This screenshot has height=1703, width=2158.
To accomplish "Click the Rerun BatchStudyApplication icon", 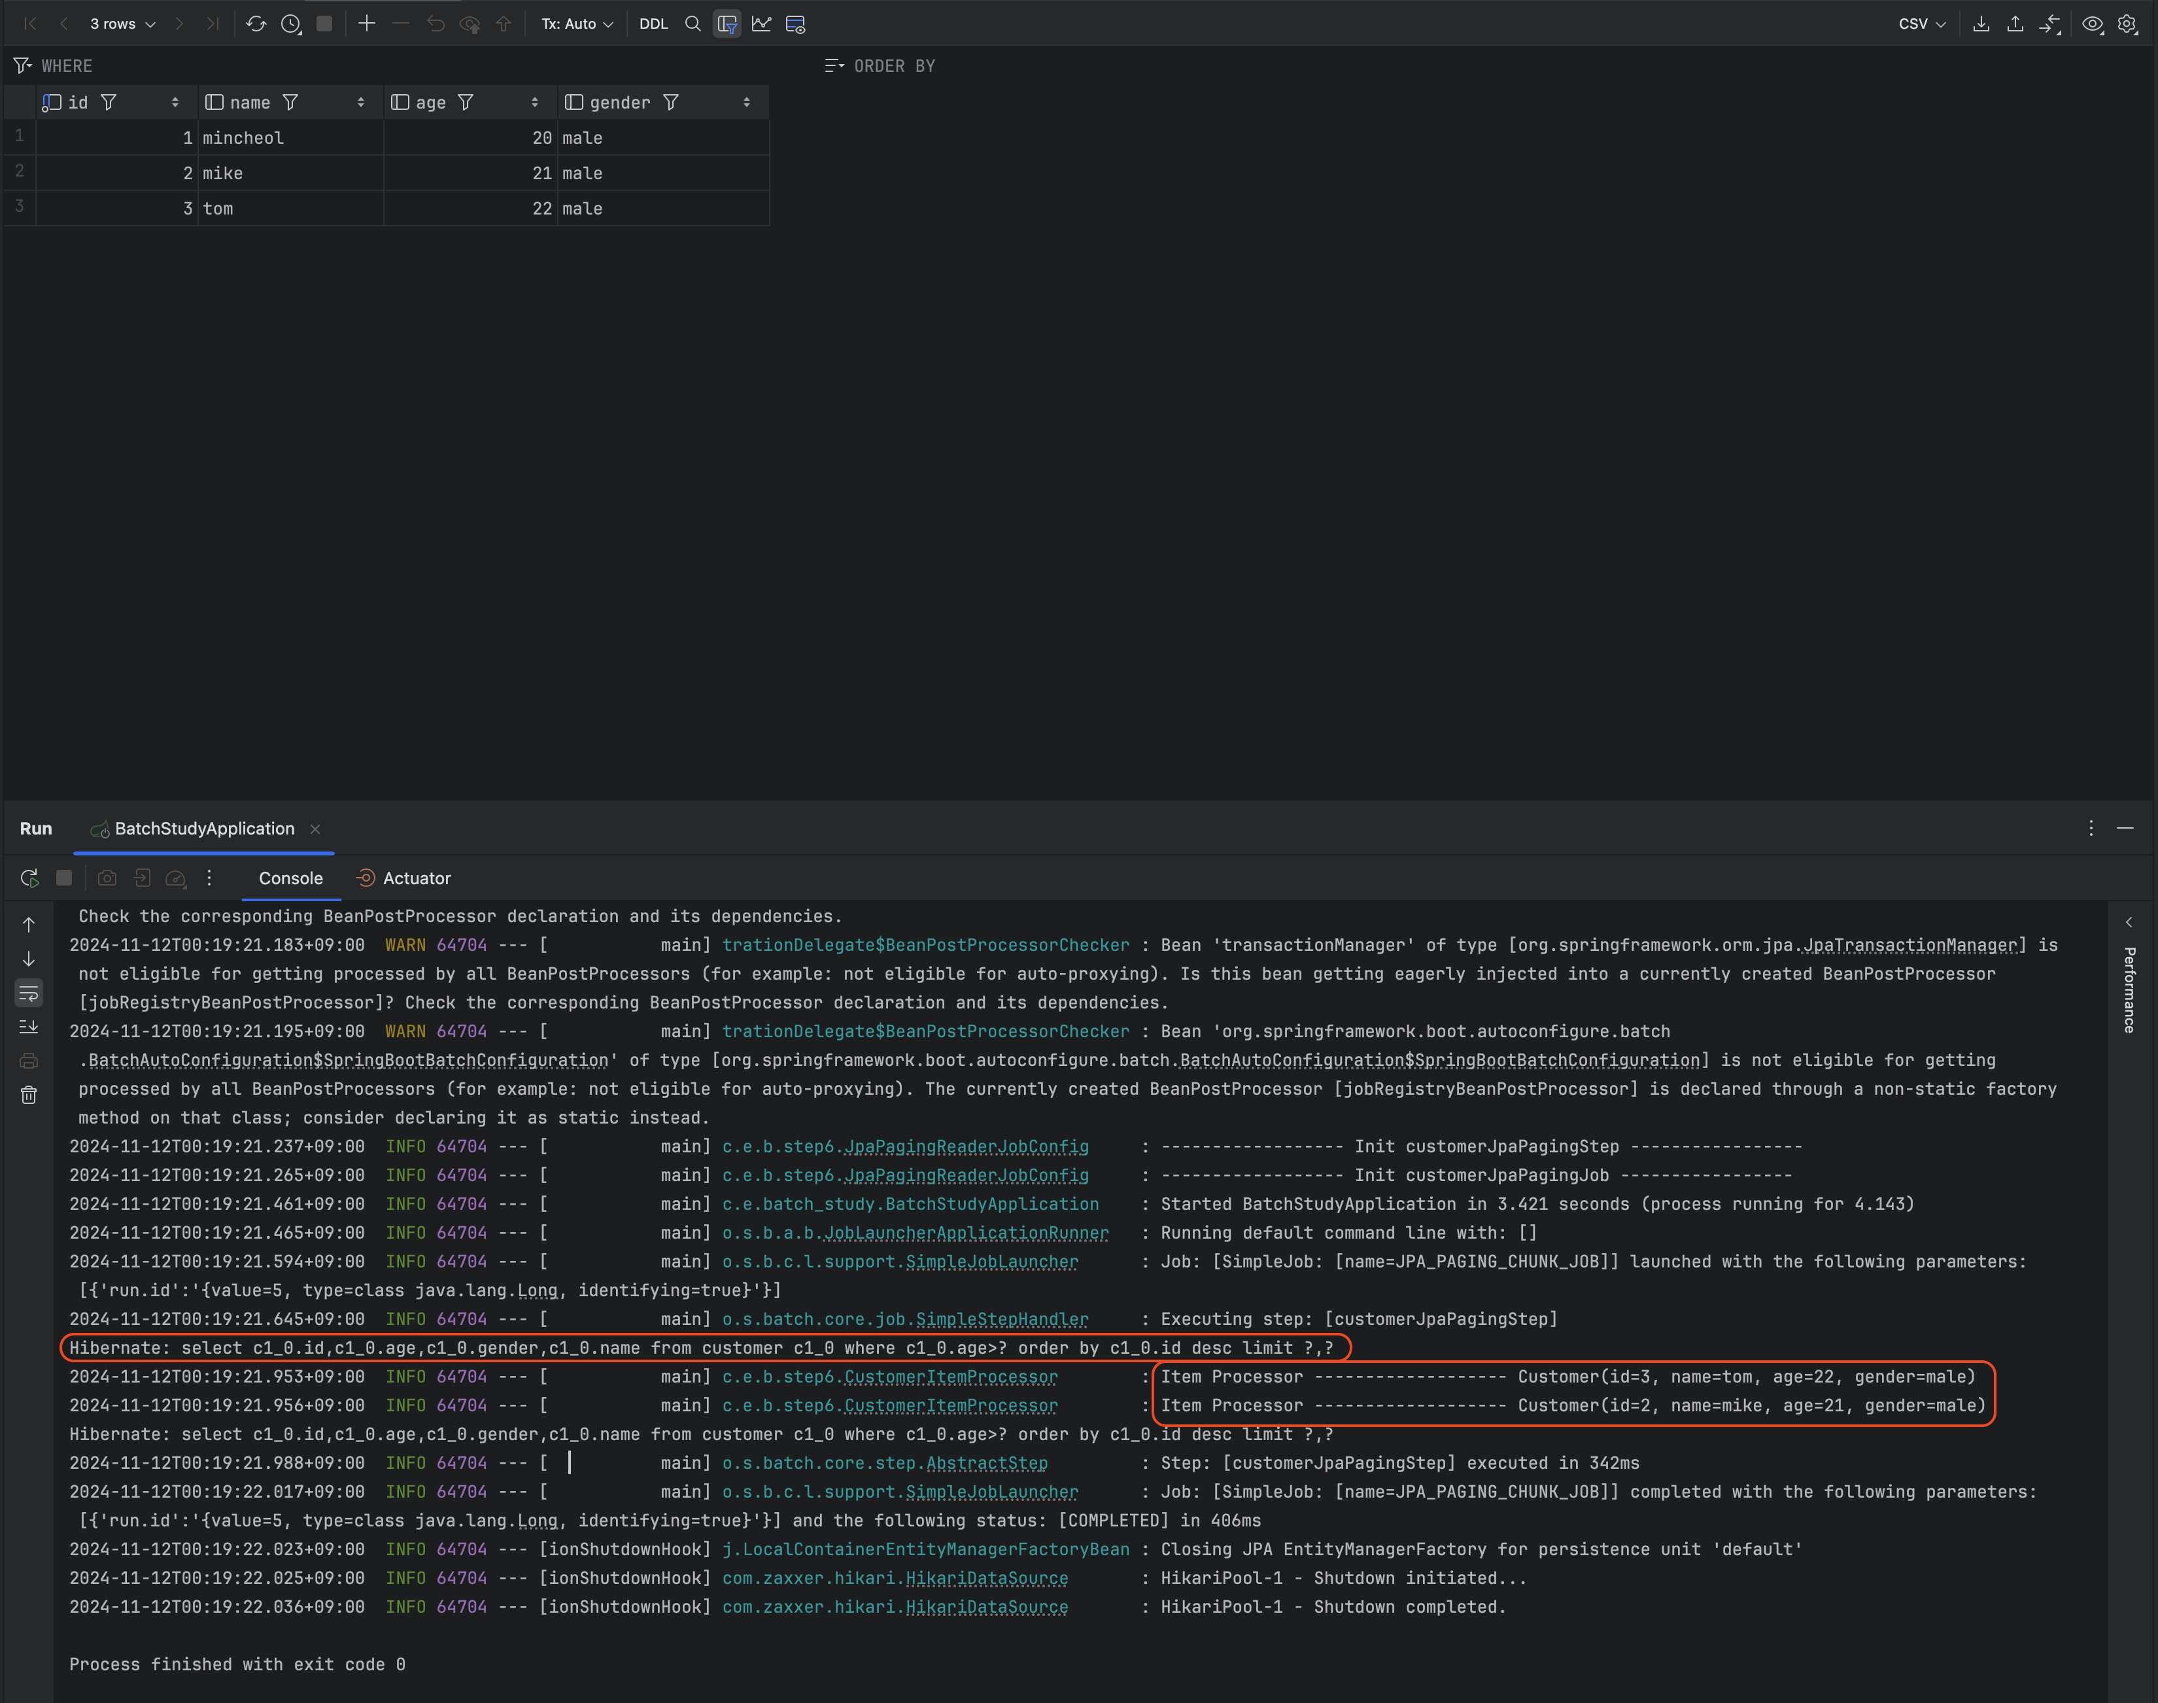I will pos(30,878).
